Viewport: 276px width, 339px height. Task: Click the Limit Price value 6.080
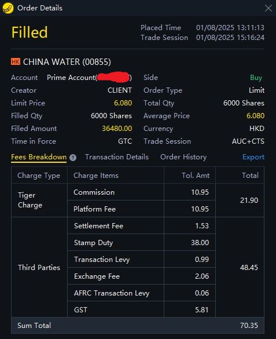point(123,103)
